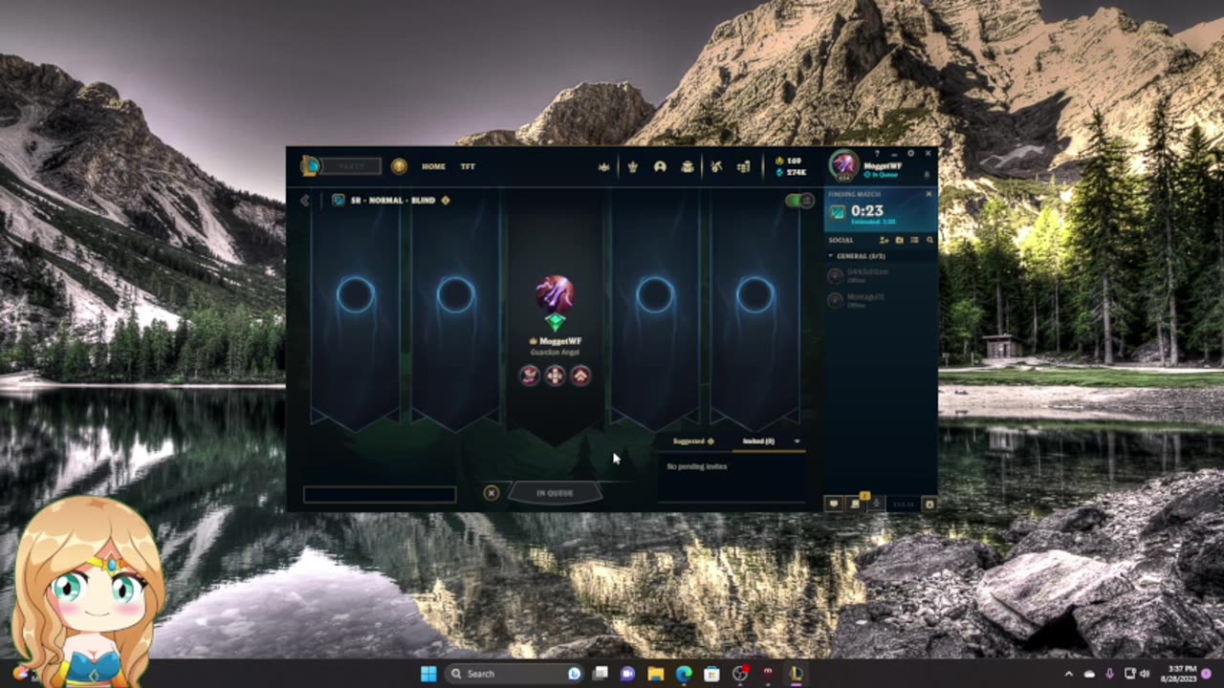The width and height of the screenshot is (1224, 688).
Task: Click the SR - Normal - Blind label
Action: (393, 201)
